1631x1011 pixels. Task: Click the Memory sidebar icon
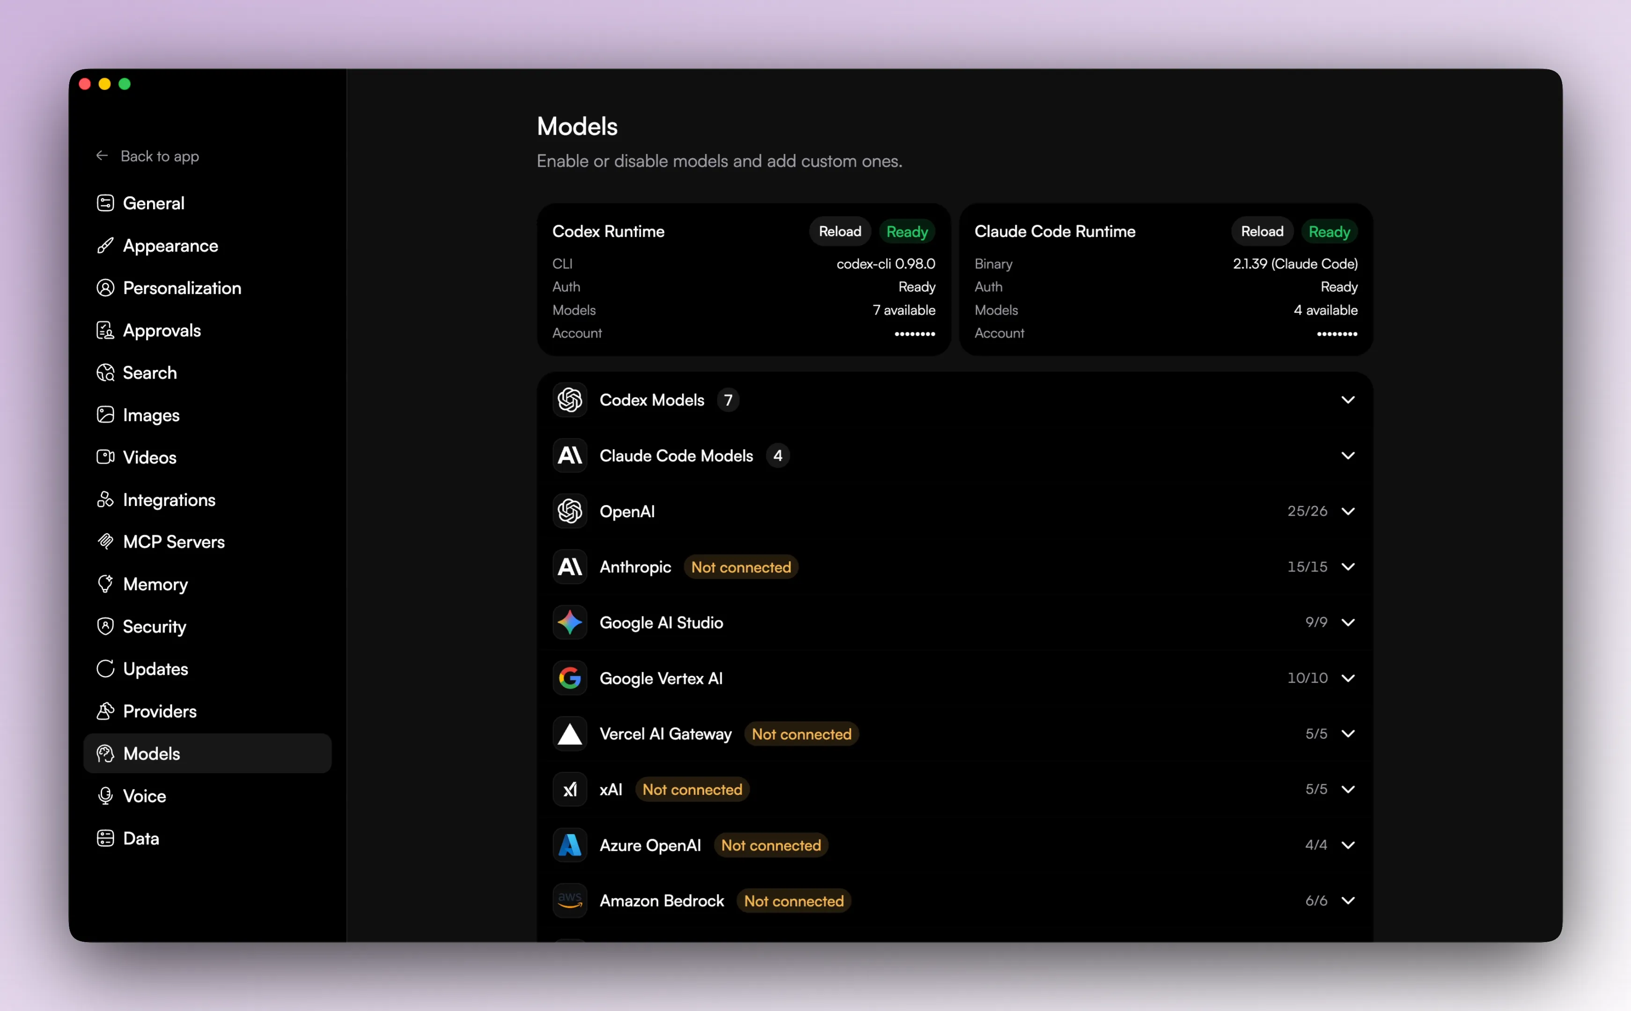click(106, 584)
